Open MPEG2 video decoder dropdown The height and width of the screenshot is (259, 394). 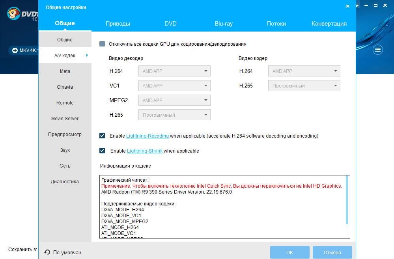tap(174, 100)
